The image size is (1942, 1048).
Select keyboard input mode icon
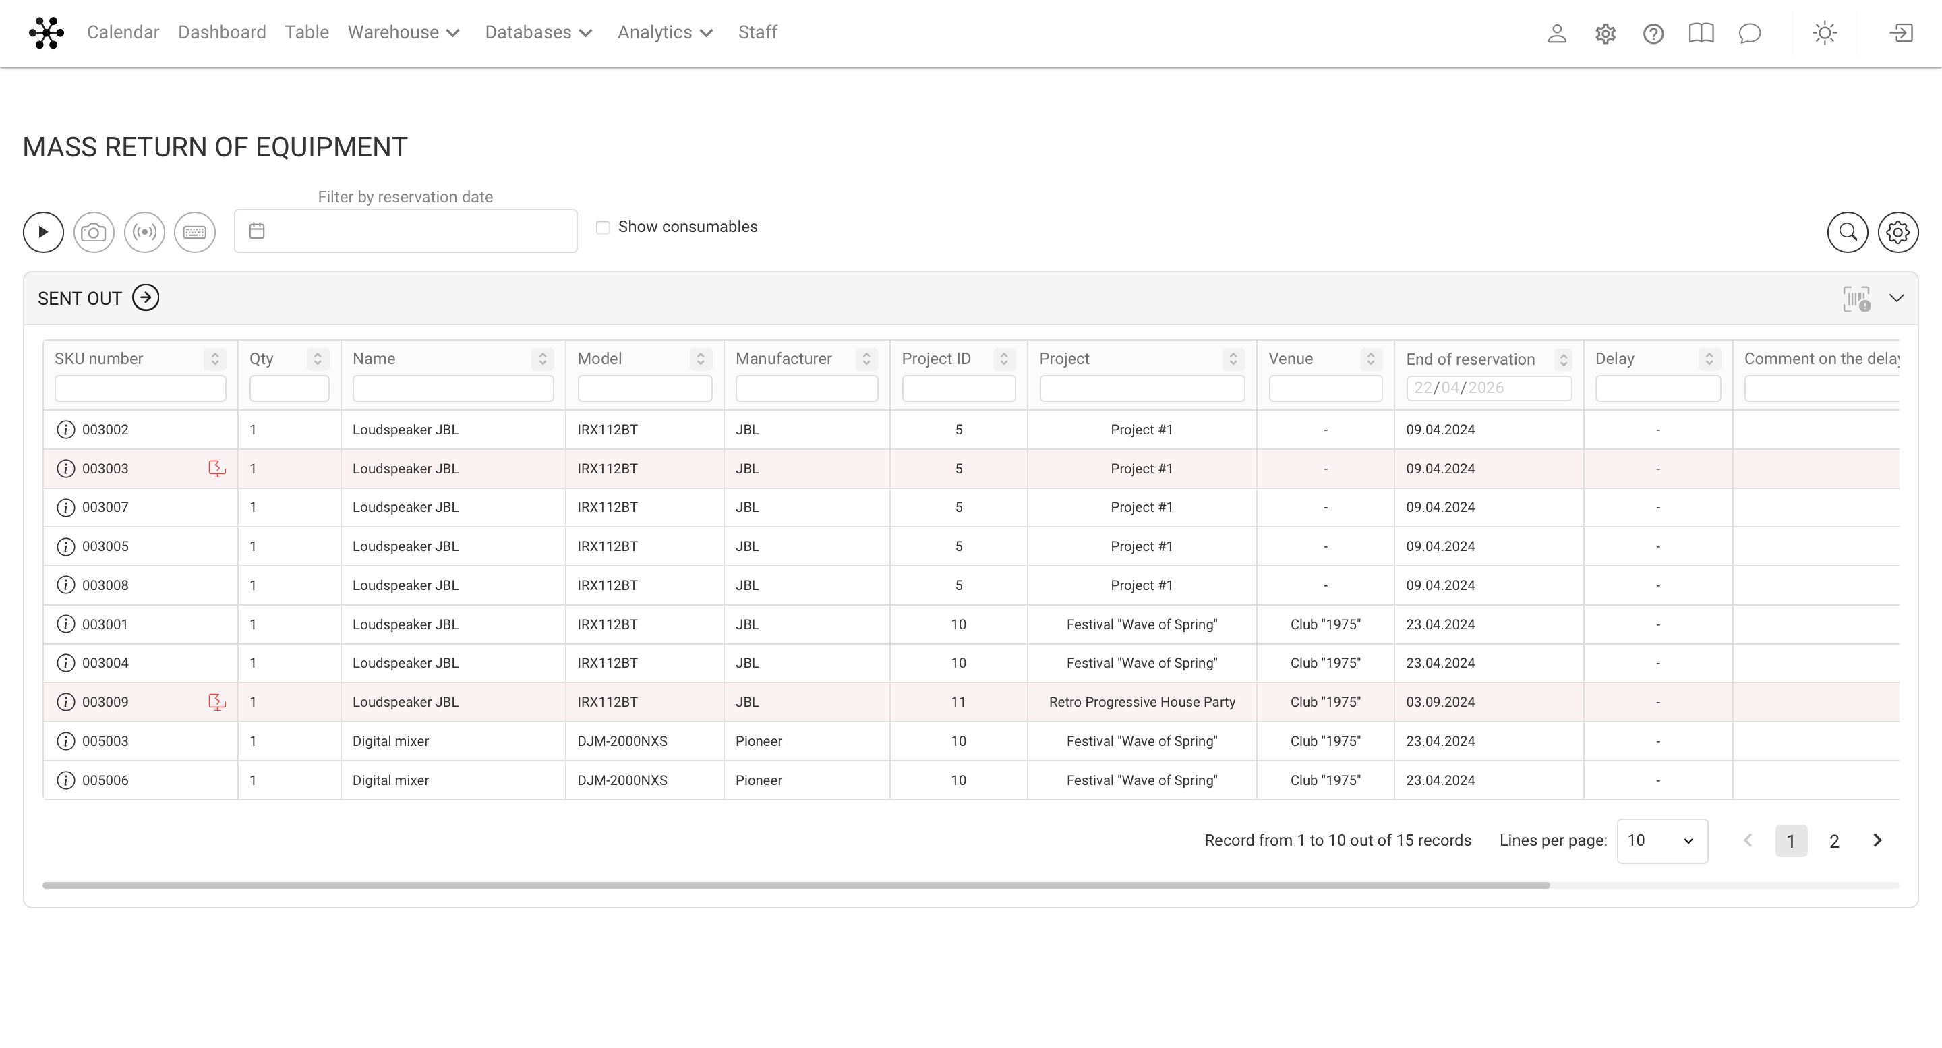click(x=194, y=232)
